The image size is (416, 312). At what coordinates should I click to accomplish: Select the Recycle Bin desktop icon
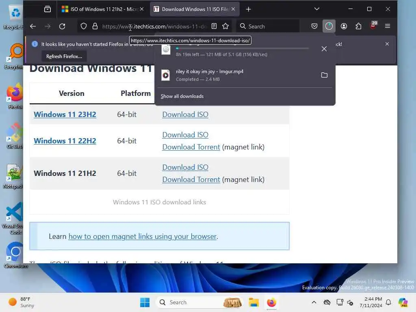click(x=13, y=17)
